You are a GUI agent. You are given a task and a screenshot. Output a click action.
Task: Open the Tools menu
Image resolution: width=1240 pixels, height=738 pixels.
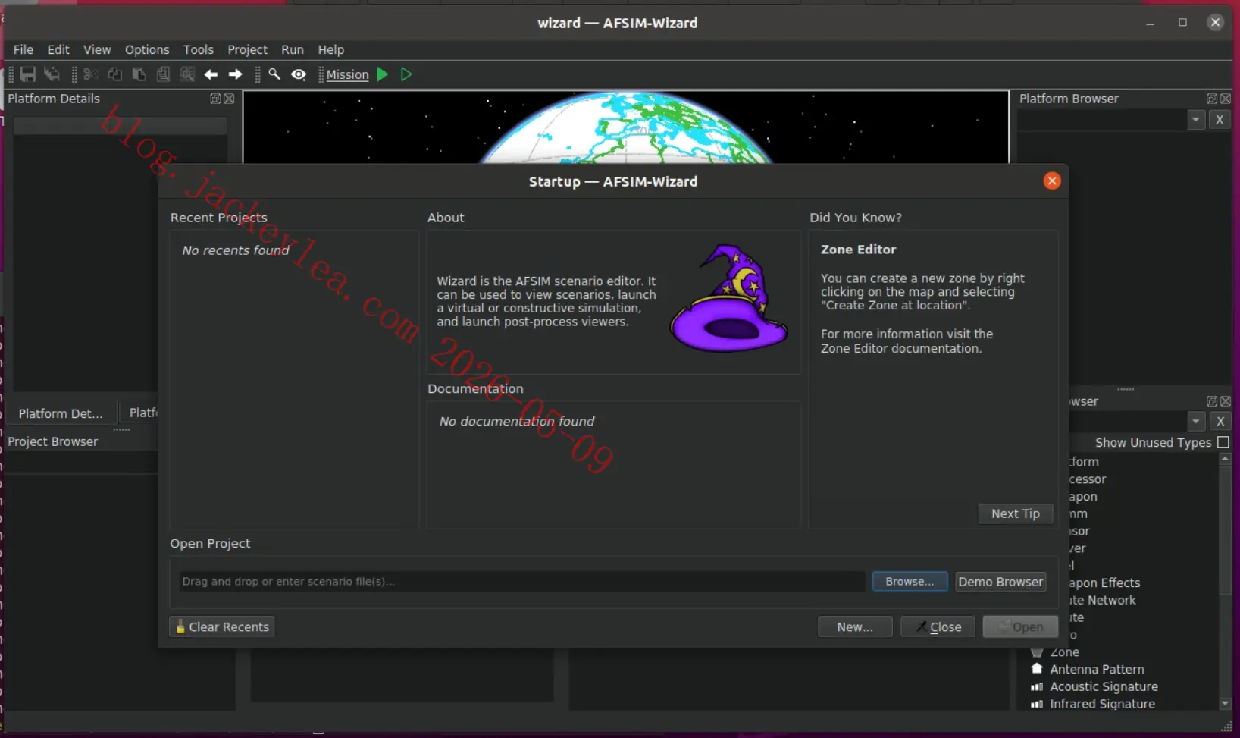click(198, 49)
